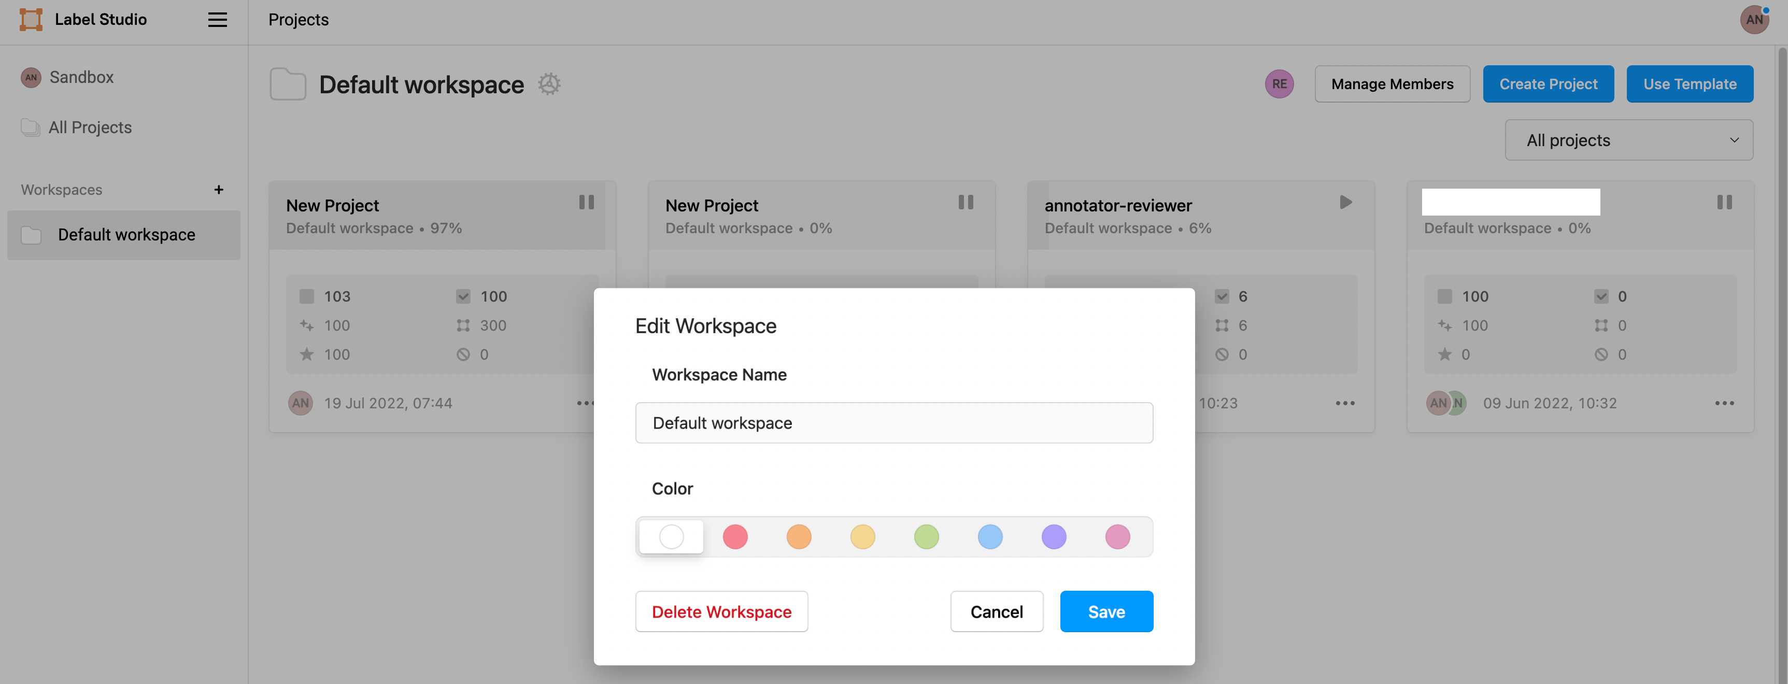The image size is (1788, 684).
Task: Go to All Projects in sidebar
Action: [x=90, y=127]
